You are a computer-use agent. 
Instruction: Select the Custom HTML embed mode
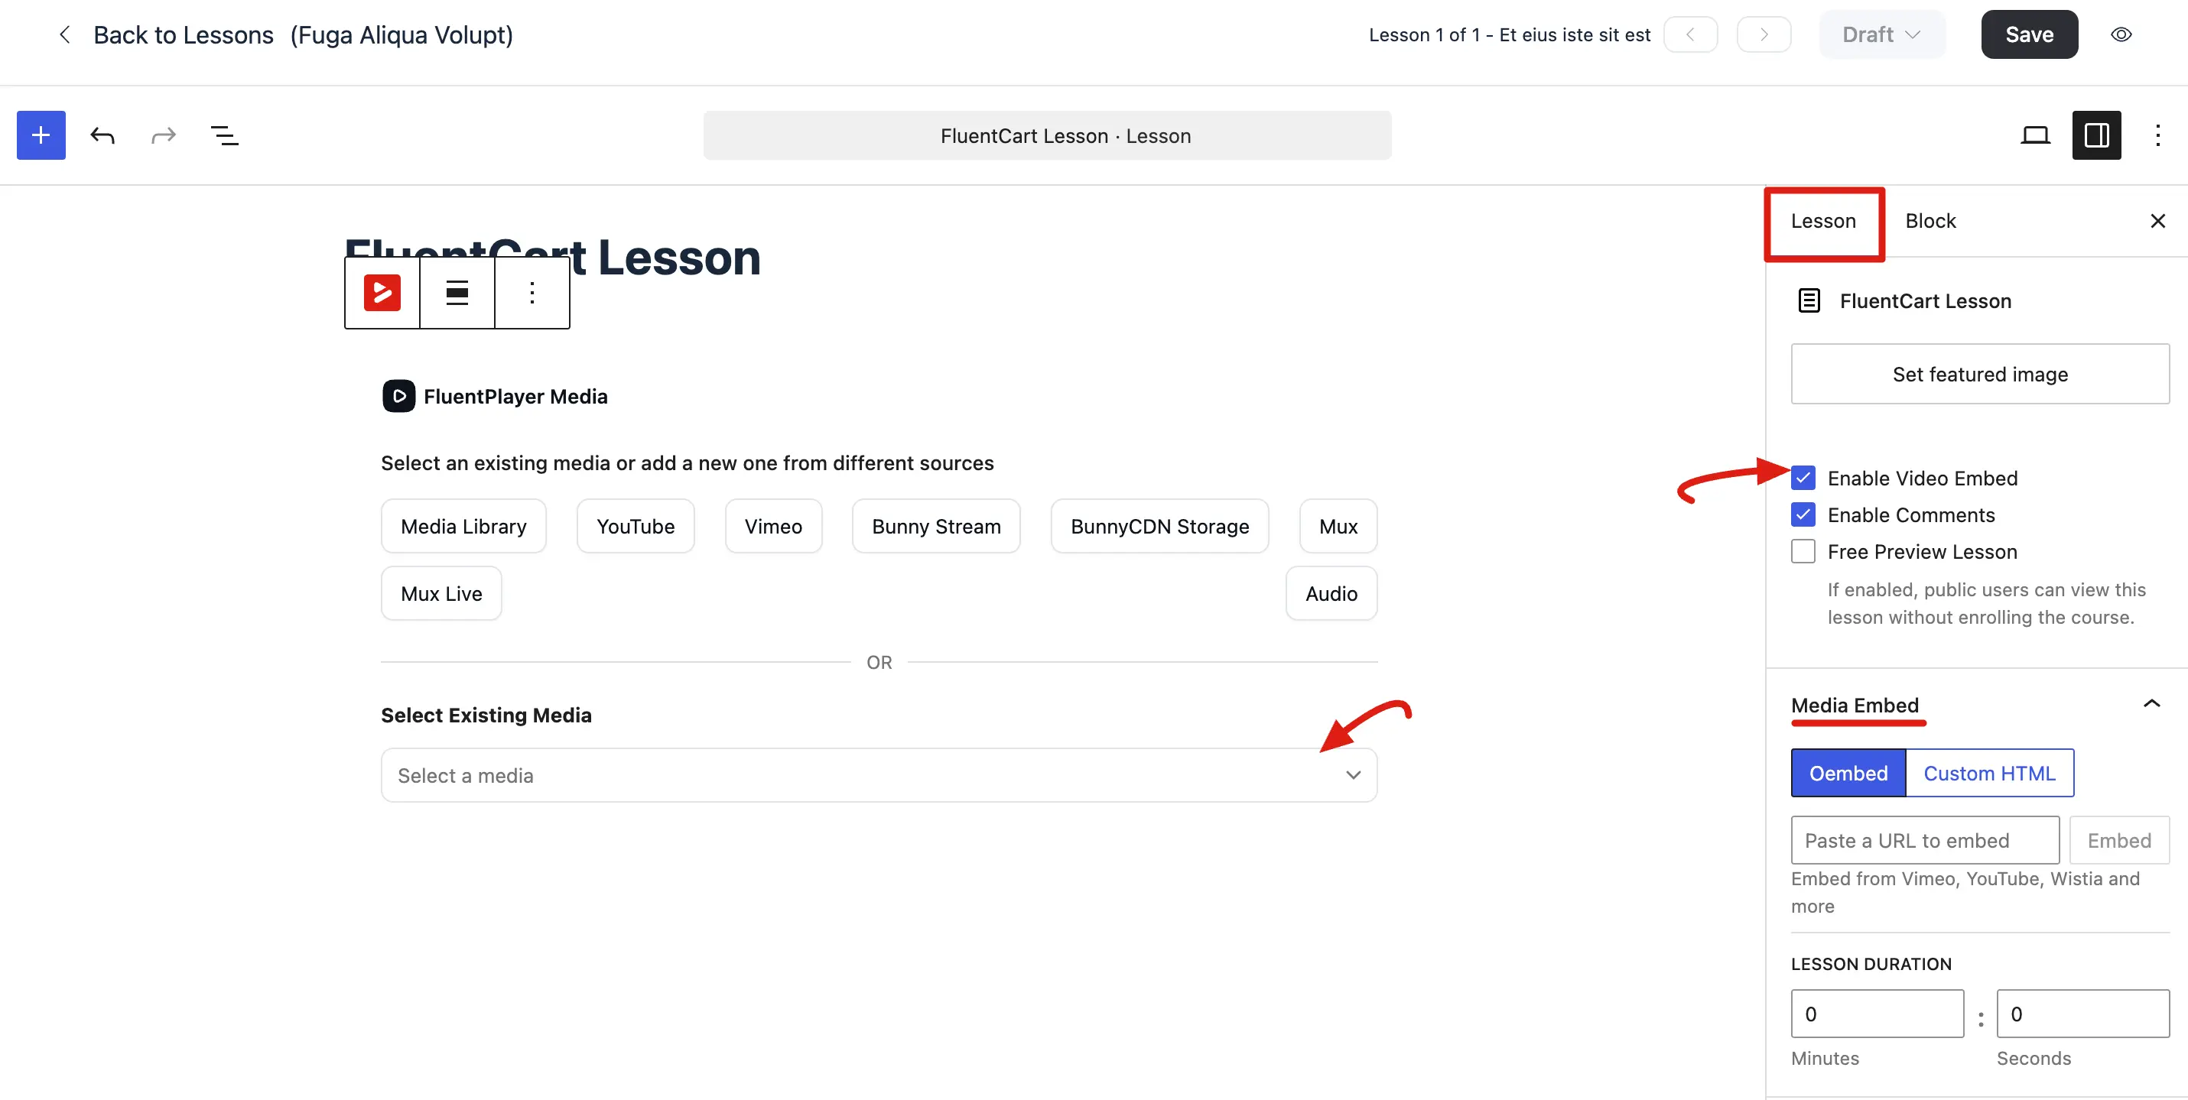coord(1989,774)
